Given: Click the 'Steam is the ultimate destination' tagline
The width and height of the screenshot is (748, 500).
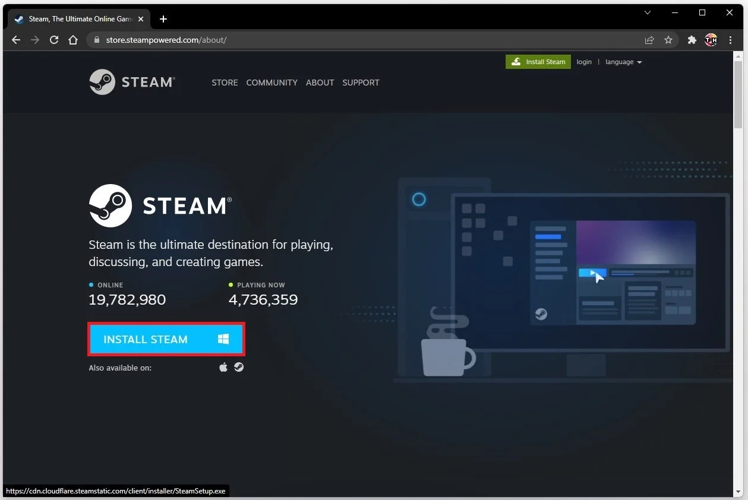Looking at the screenshot, I should point(211,253).
